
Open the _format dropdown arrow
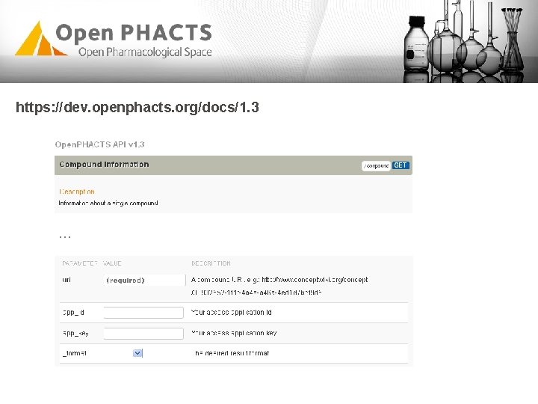(x=137, y=353)
